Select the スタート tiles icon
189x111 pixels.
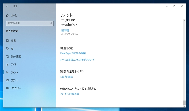point(7,80)
